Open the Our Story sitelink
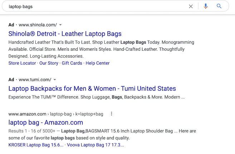The height and width of the screenshot is (154, 235). pos(49,63)
